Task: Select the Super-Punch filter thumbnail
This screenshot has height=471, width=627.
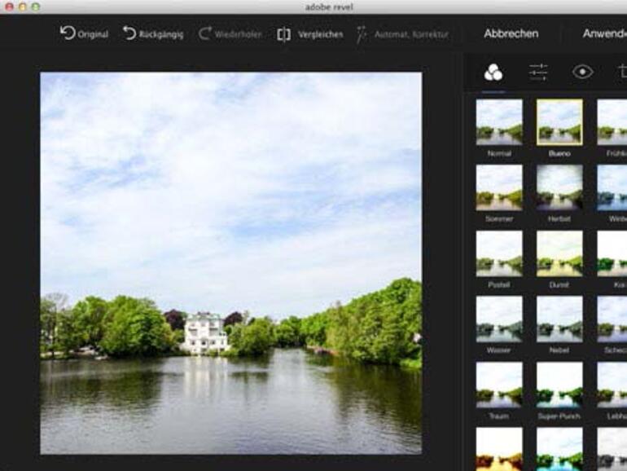Action: point(559,385)
